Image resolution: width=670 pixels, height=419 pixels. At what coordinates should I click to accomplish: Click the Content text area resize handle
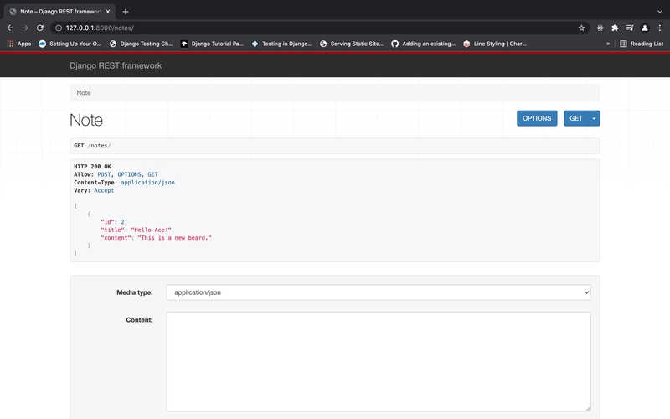tap(588, 409)
